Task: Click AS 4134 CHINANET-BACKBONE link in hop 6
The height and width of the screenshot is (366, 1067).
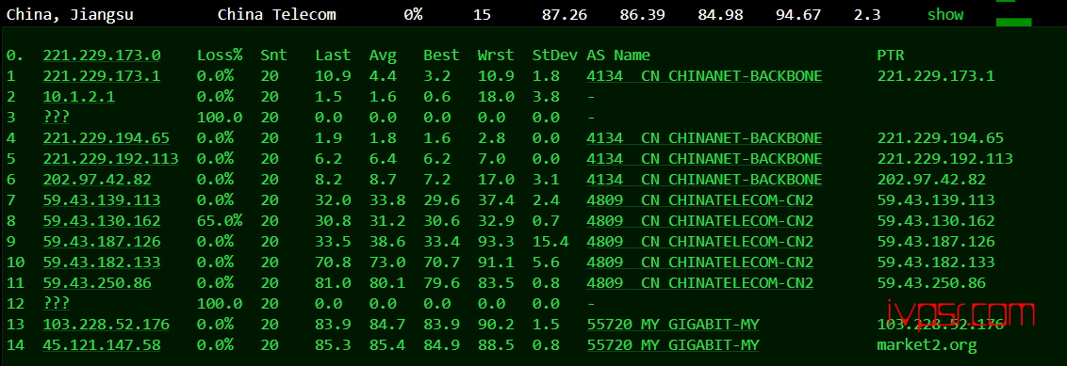Action: pos(704,180)
